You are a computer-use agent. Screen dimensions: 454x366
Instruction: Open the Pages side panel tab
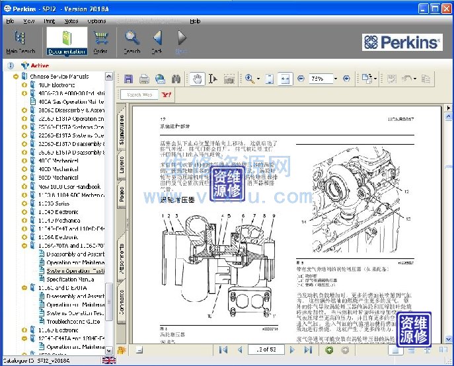click(x=122, y=194)
